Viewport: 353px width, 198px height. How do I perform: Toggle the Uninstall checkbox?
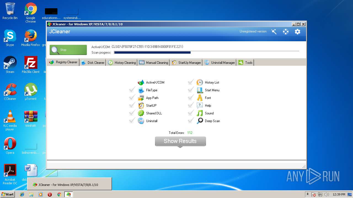132,121
